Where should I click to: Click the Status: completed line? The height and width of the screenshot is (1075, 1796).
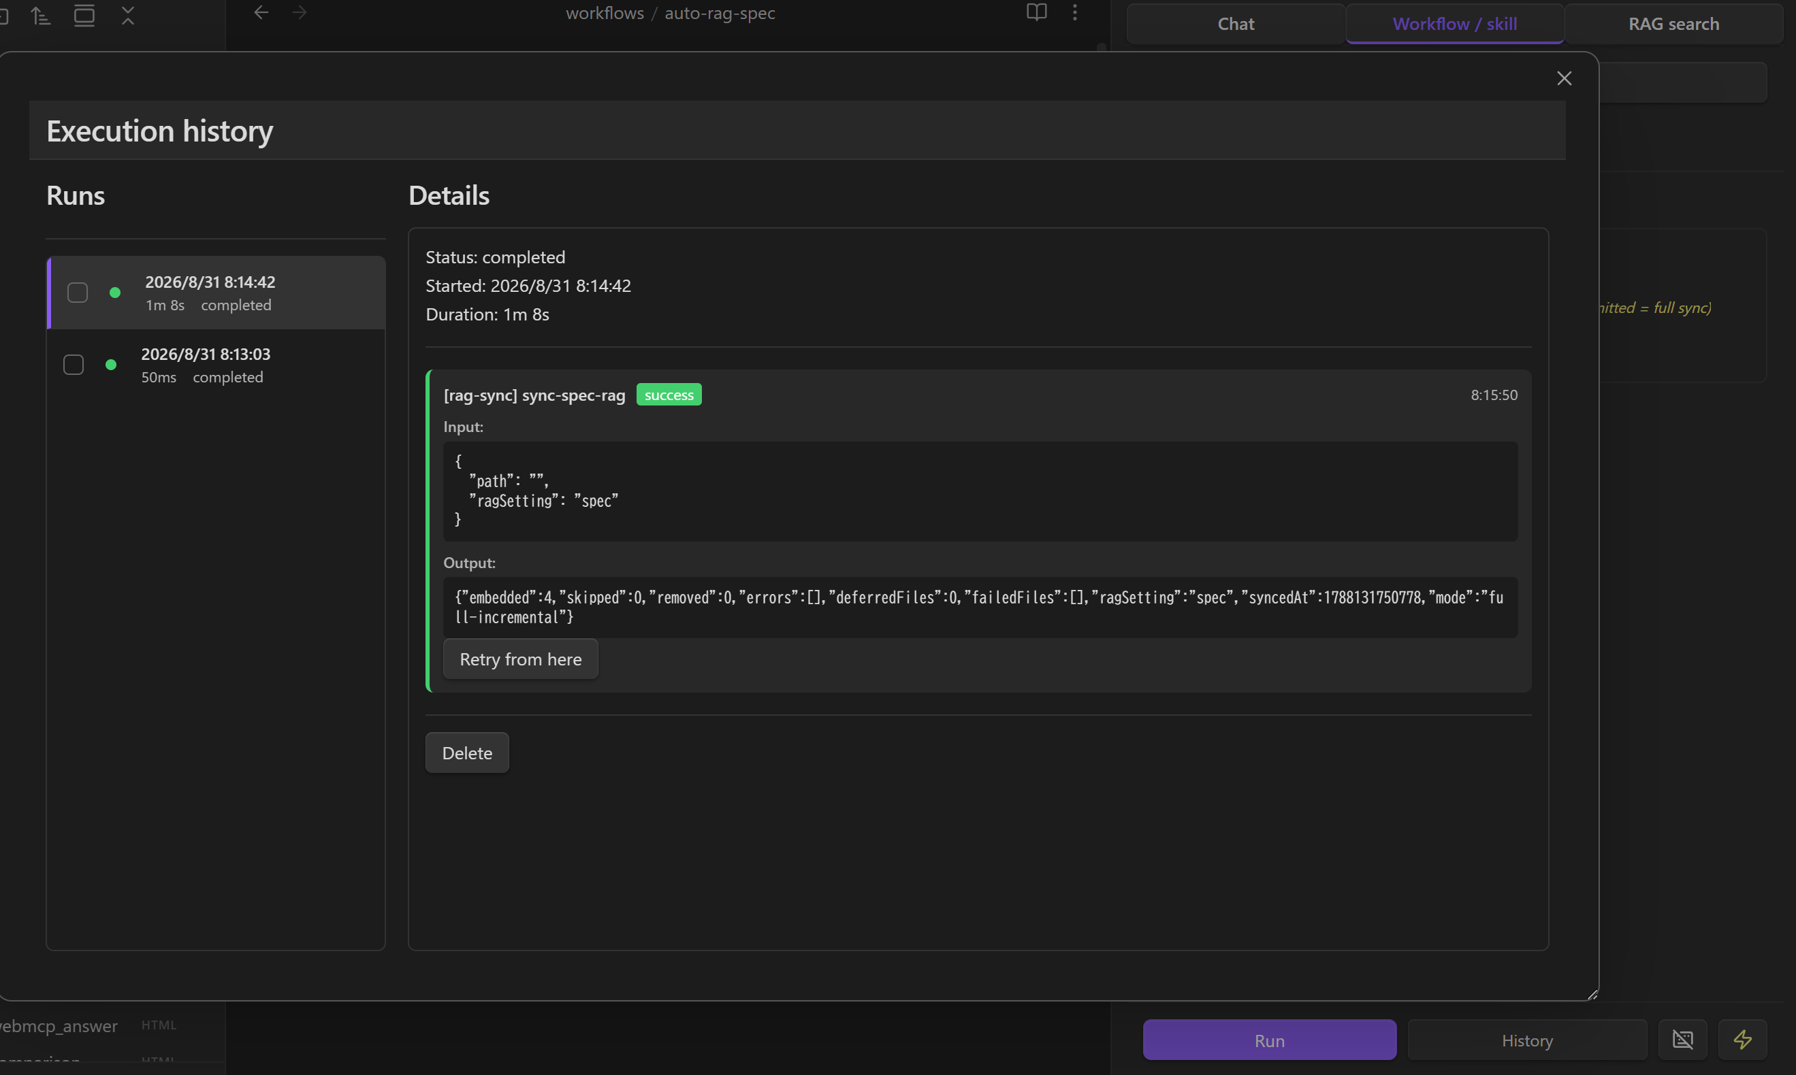(x=495, y=257)
